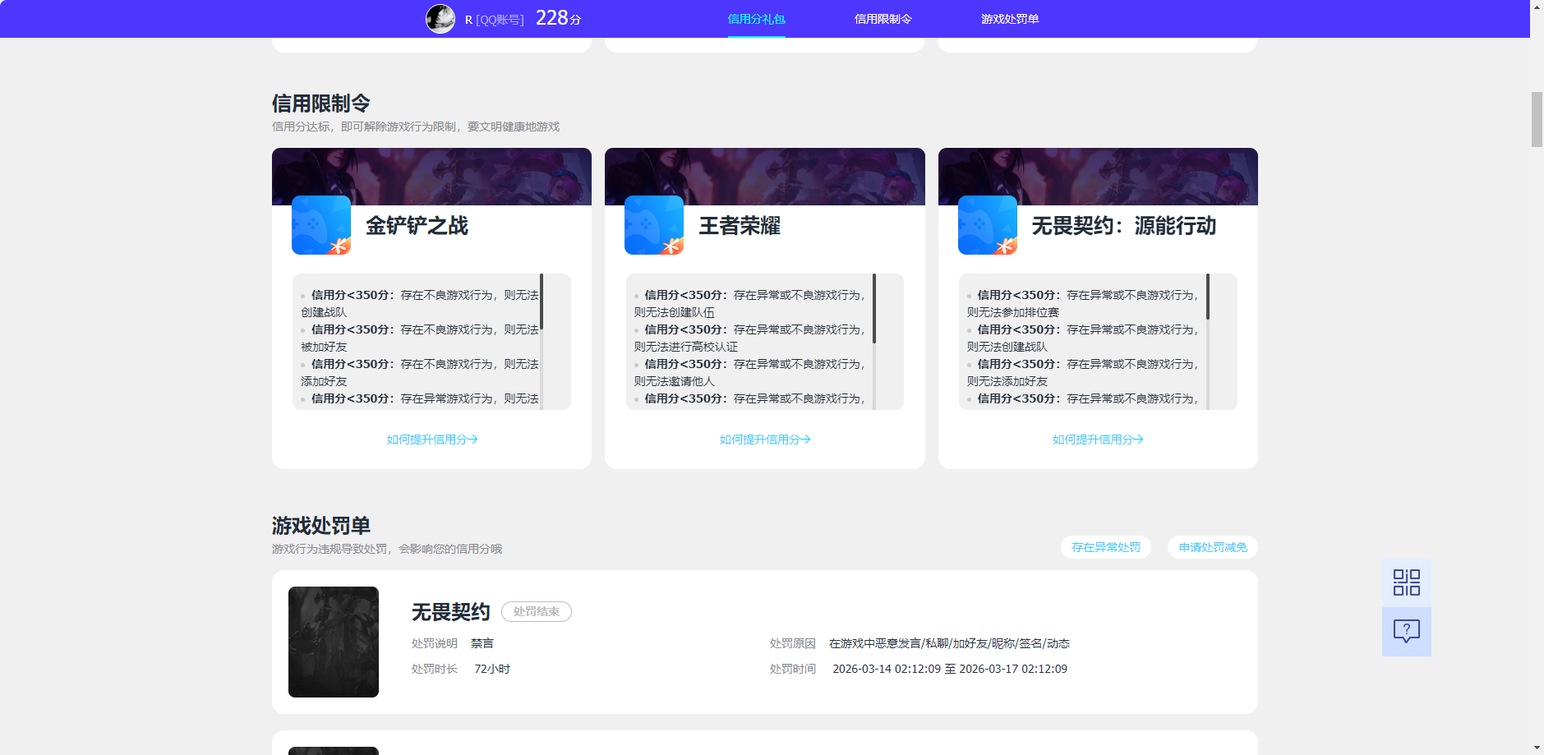1544x755 pixels.
Task: Click the 金铲铲之战 game icon
Action: pyautogui.click(x=321, y=225)
